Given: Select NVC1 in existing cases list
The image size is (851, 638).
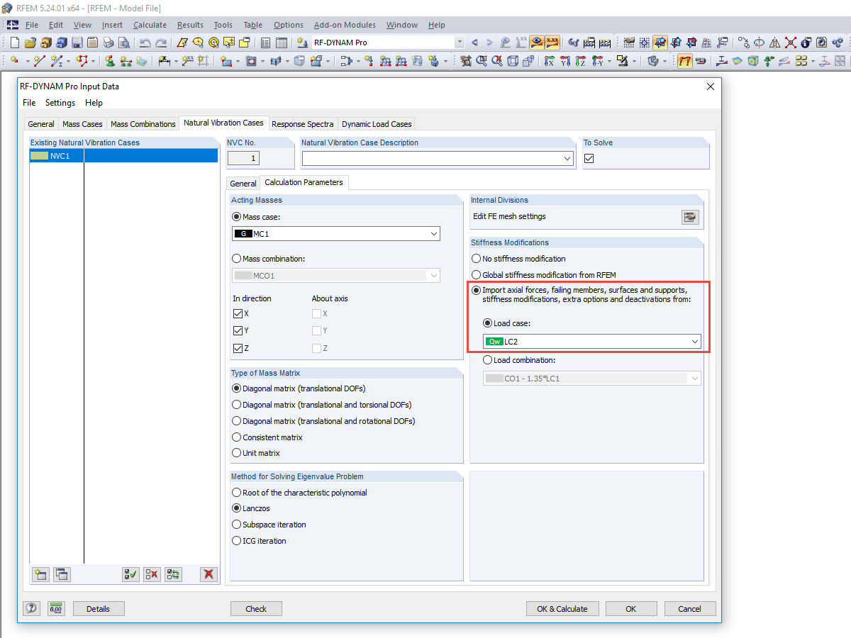Looking at the screenshot, I should [123, 156].
